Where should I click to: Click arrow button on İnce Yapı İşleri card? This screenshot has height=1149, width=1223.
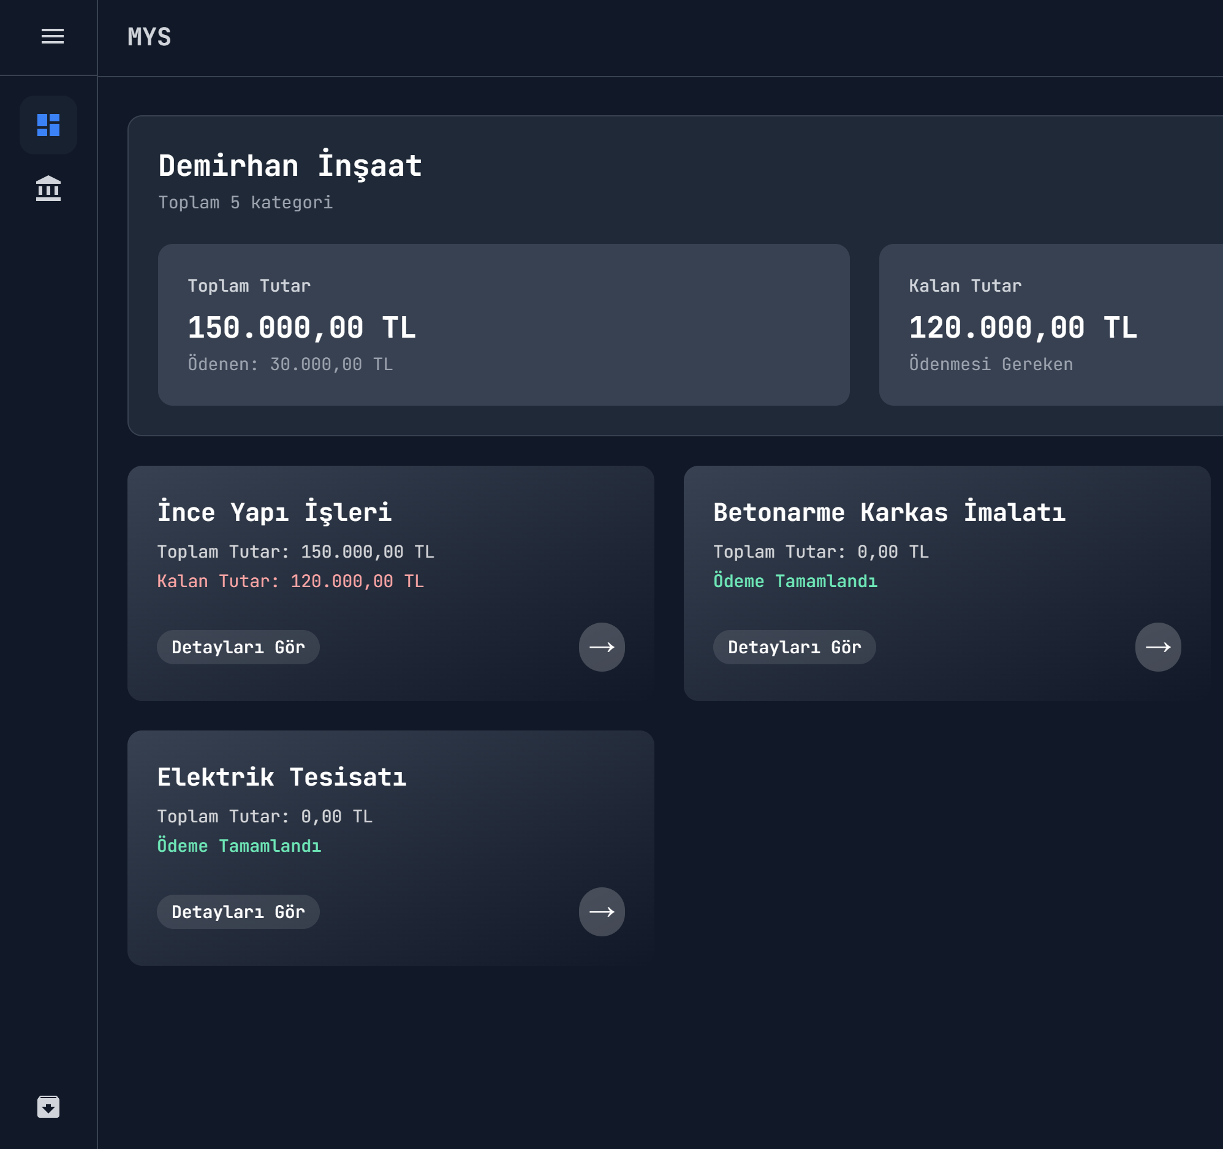[601, 647]
